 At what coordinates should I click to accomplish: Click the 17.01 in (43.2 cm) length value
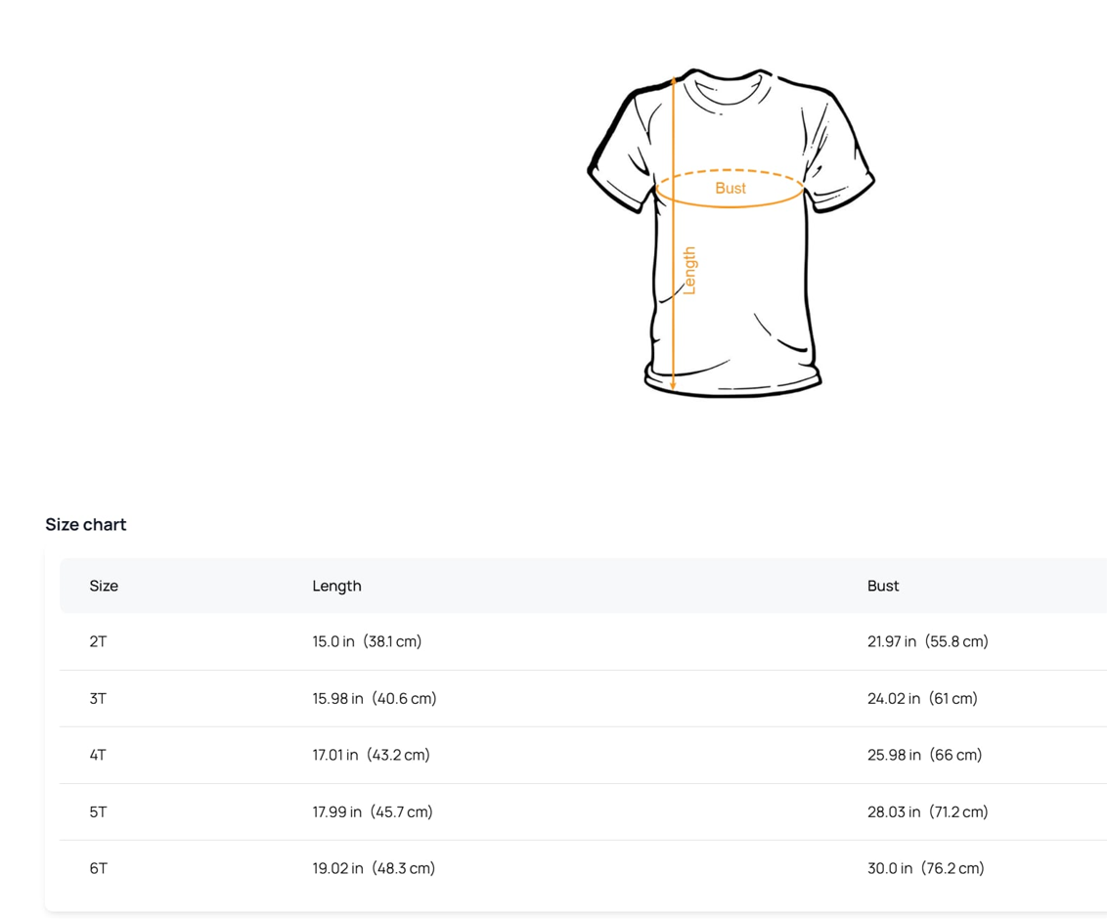pyautogui.click(x=372, y=755)
